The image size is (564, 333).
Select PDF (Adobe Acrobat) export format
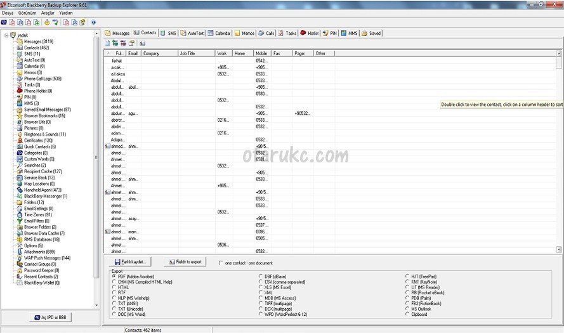coord(114,276)
